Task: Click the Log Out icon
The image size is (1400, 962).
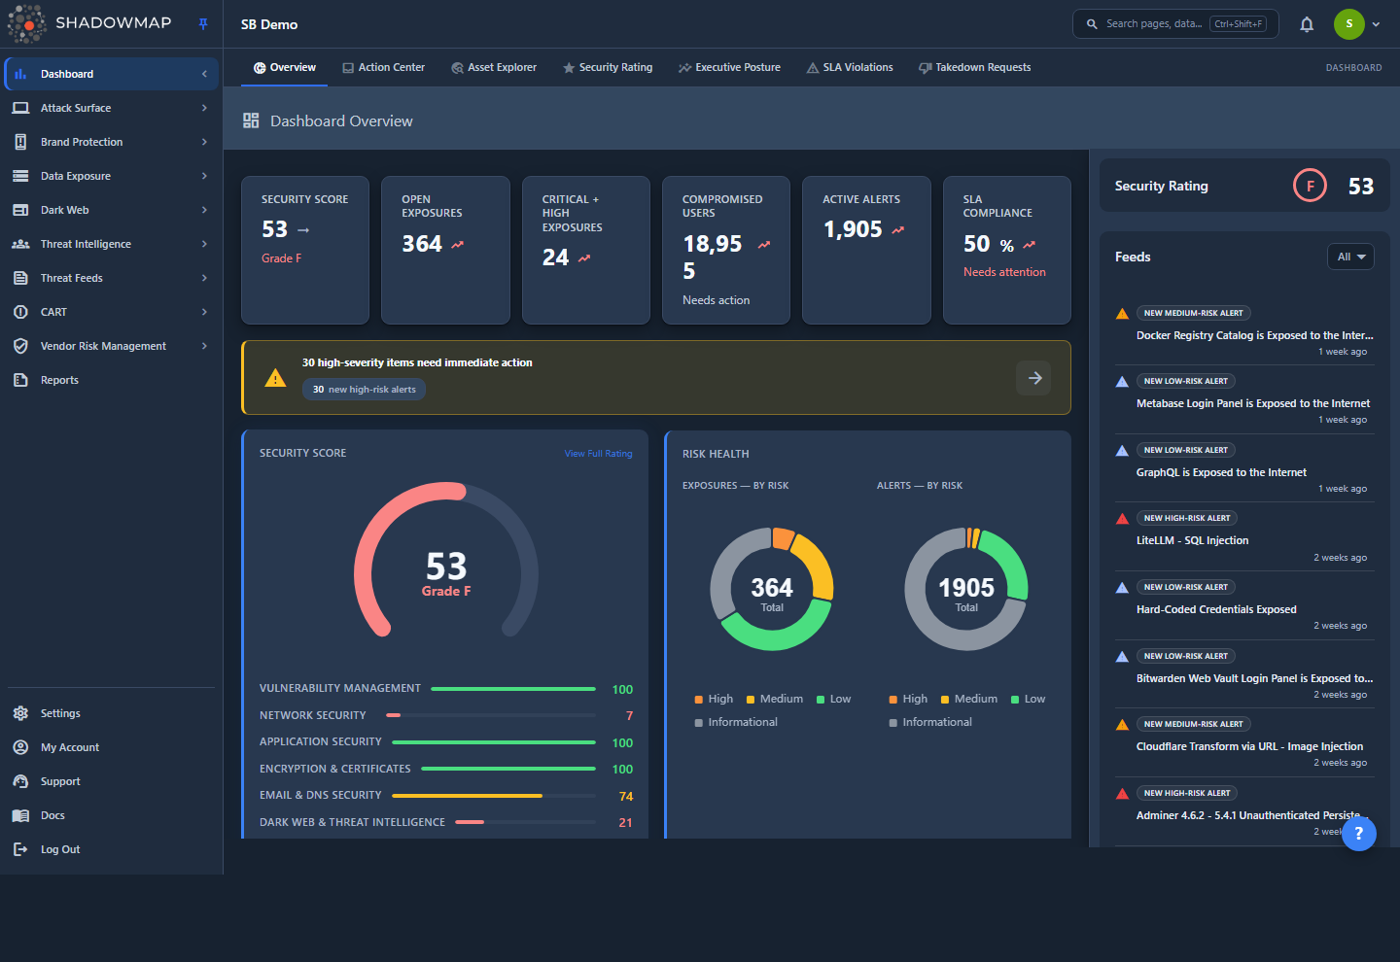Action: coord(20,849)
